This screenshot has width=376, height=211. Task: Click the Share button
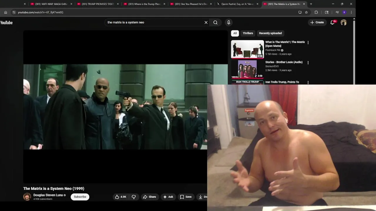pyautogui.click(x=150, y=197)
